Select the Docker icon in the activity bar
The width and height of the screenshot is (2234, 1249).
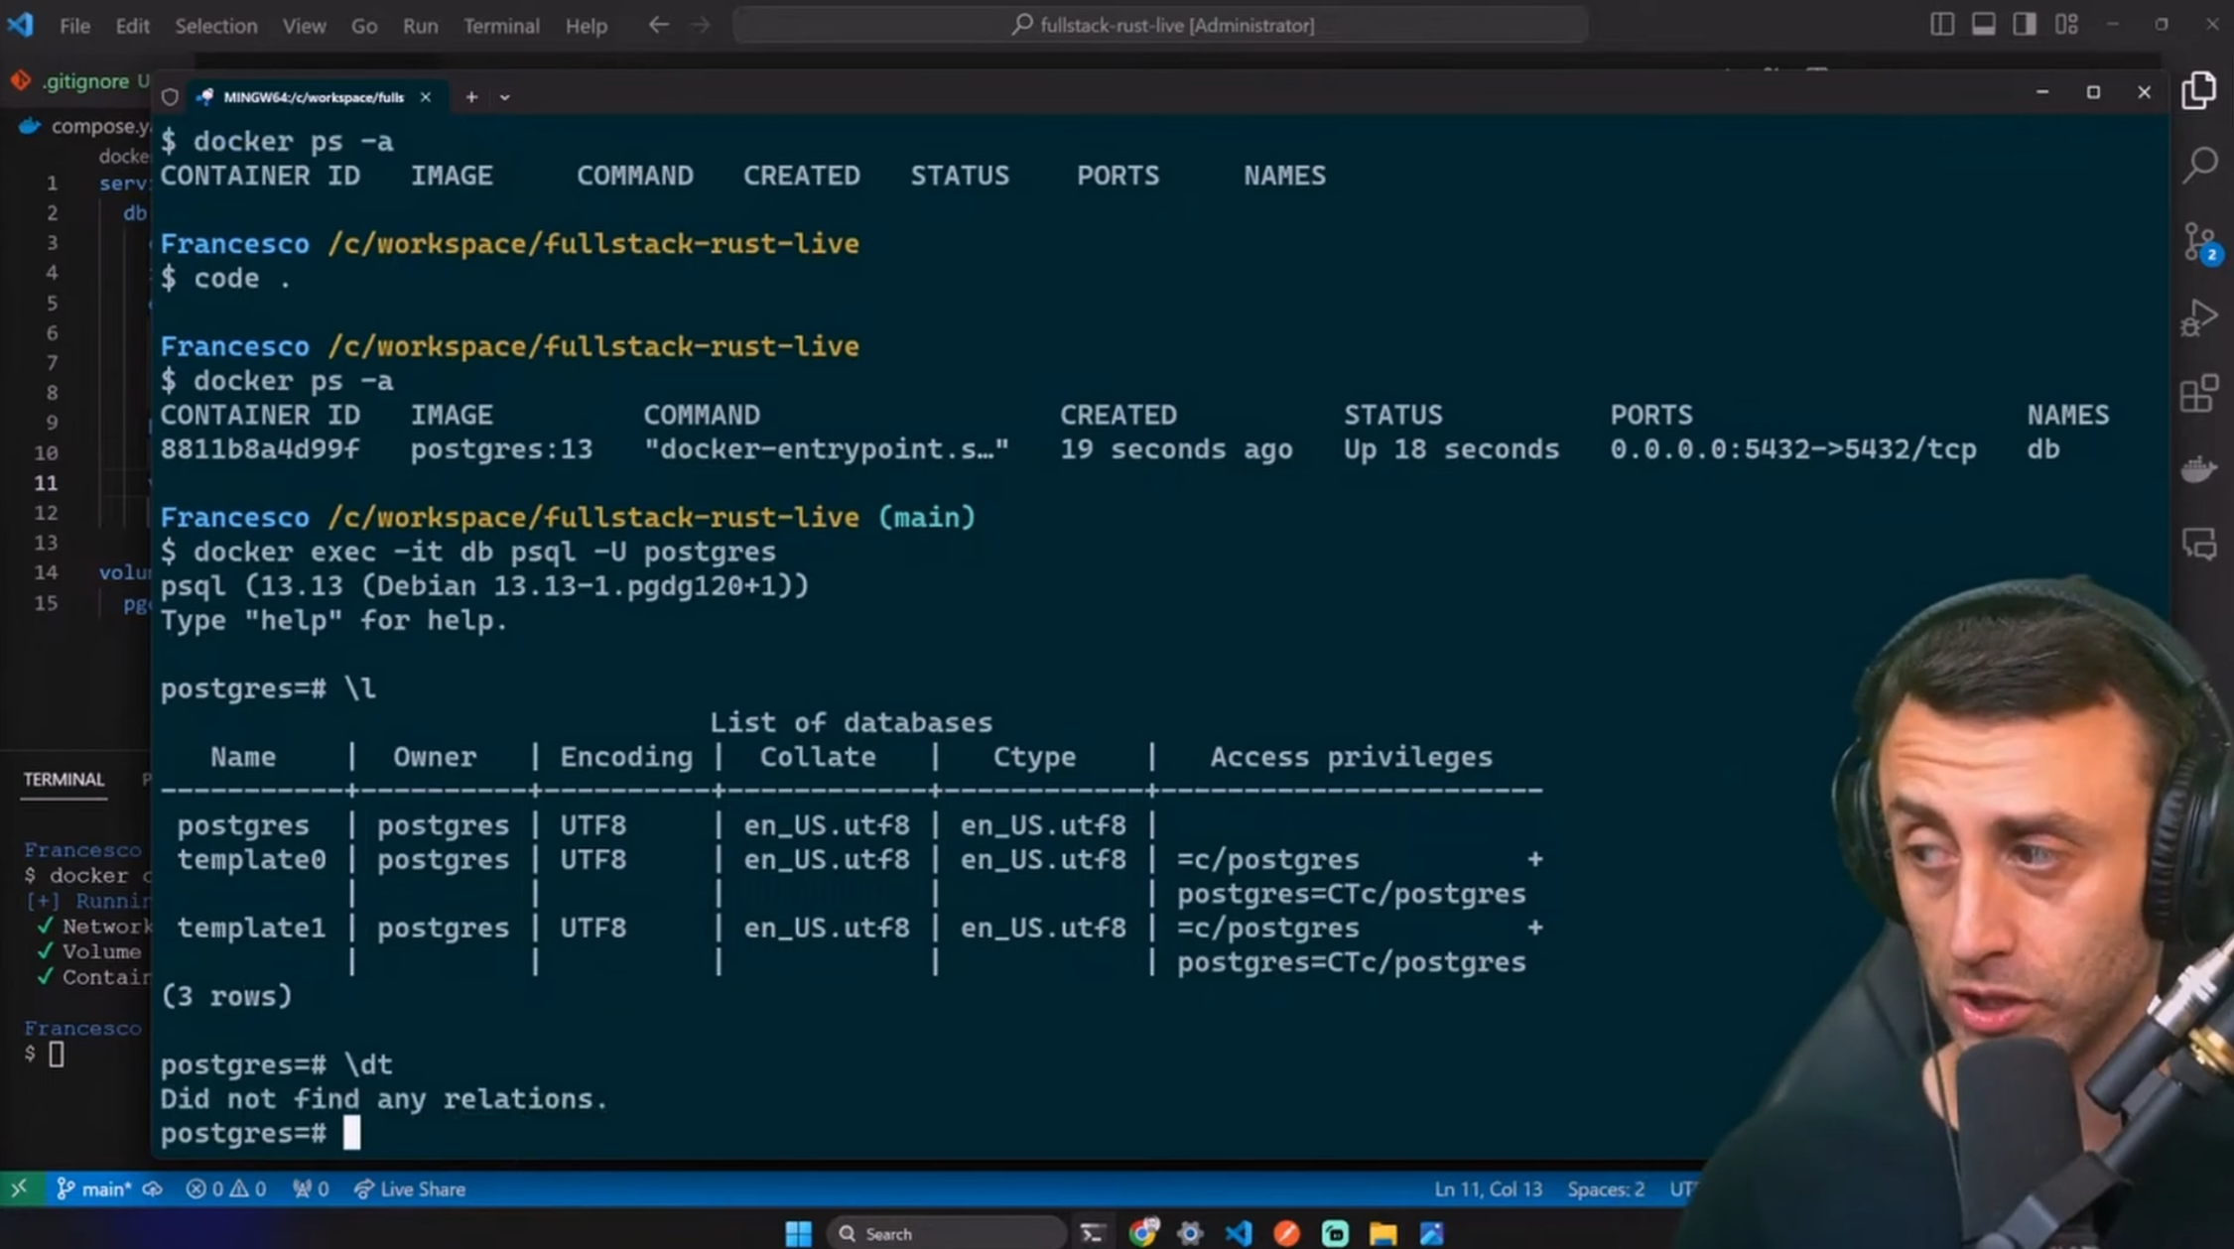[x=2199, y=469]
